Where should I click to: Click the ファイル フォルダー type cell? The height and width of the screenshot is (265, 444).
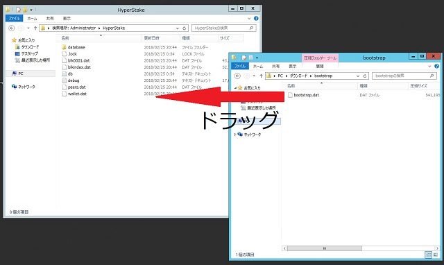195,47
